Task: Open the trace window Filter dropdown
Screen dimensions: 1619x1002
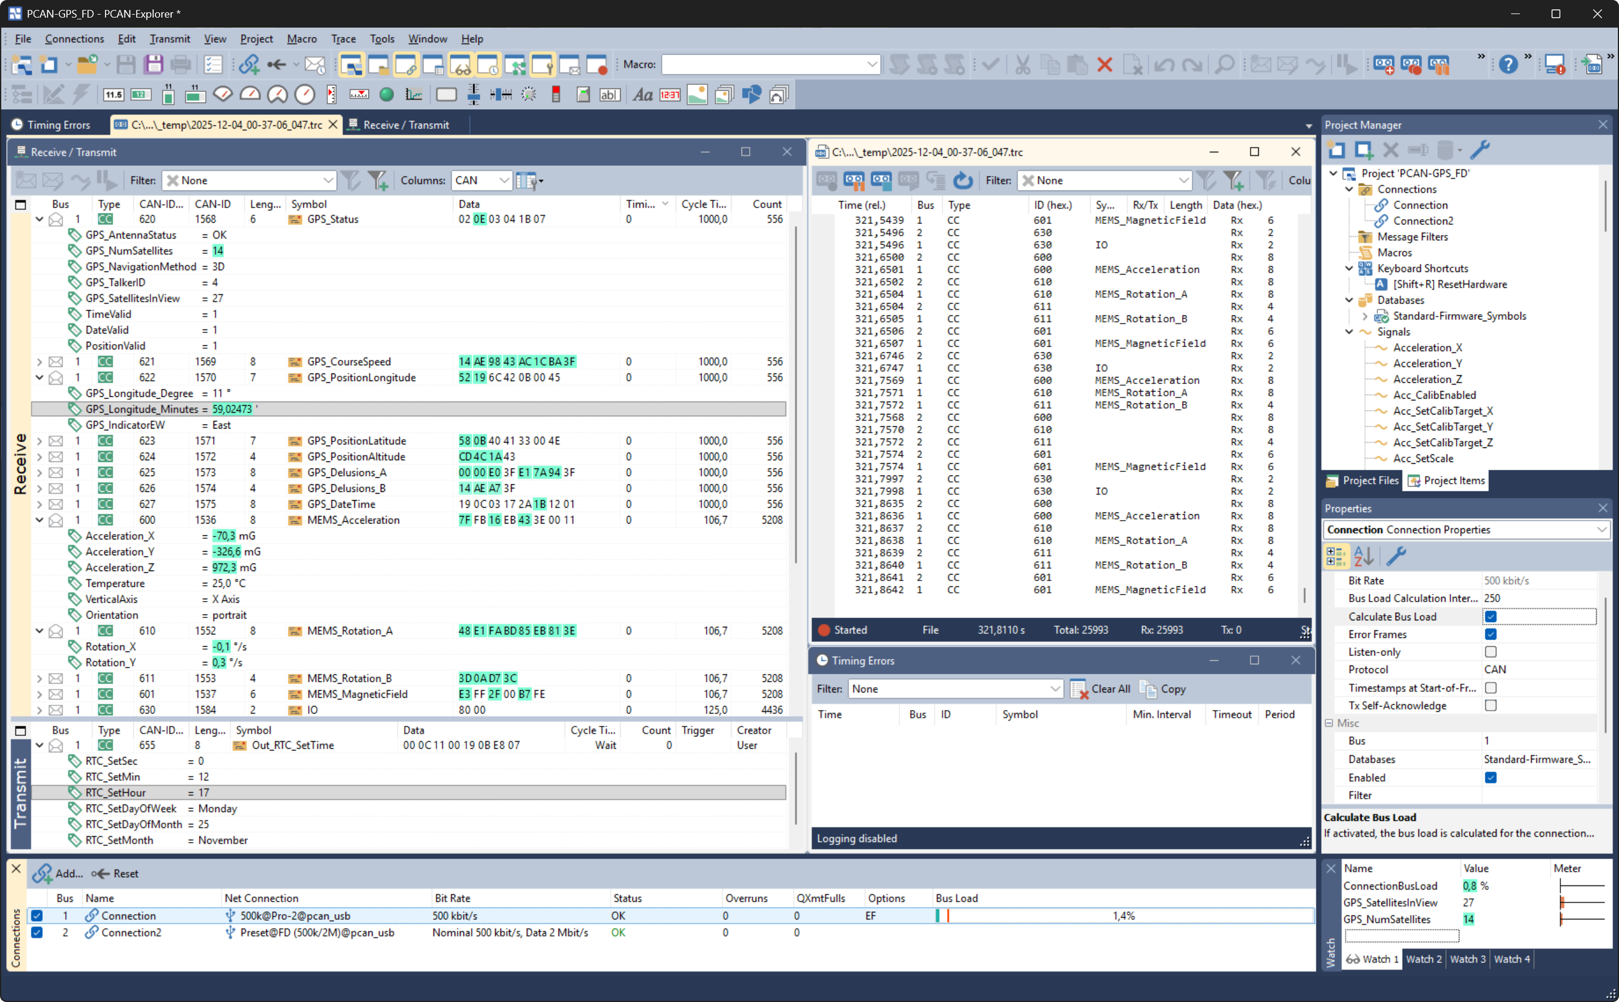Action: coord(1105,180)
